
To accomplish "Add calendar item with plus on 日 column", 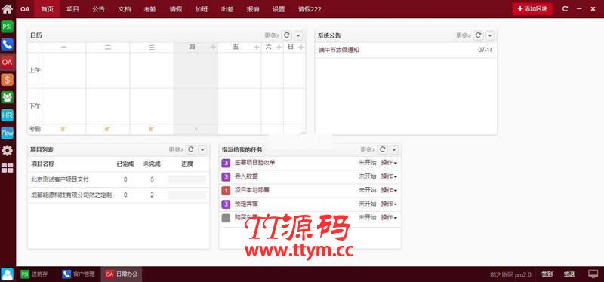I will [x=301, y=48].
